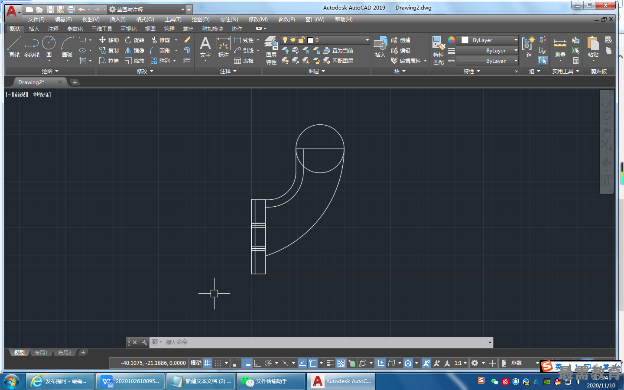Click the Insert block (插入) icon
Viewport: 624px width, 390px height.
pyautogui.click(x=380, y=47)
